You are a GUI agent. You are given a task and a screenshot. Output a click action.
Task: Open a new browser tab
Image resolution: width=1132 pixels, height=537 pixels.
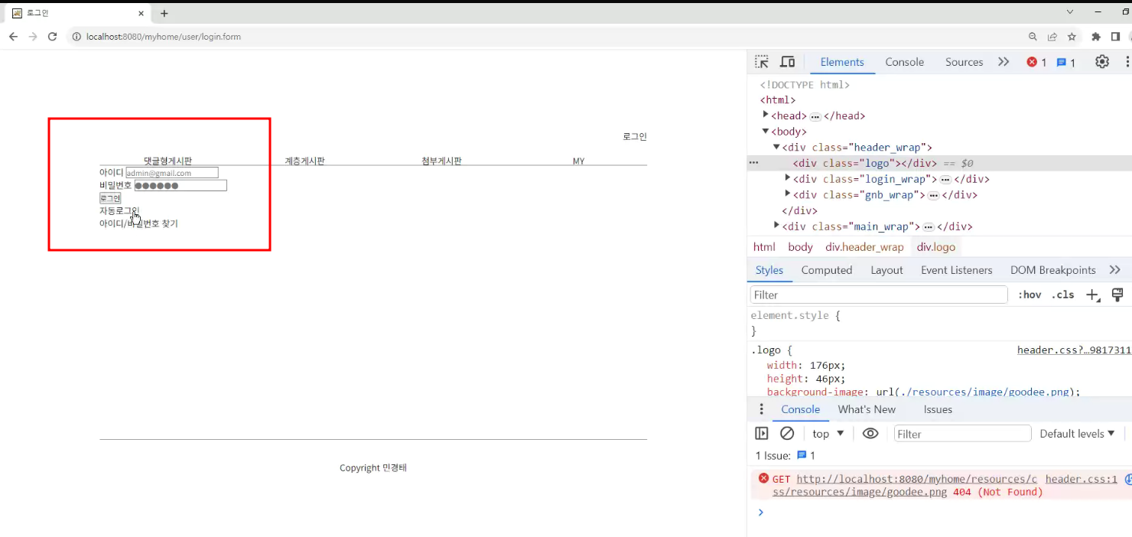tap(164, 13)
